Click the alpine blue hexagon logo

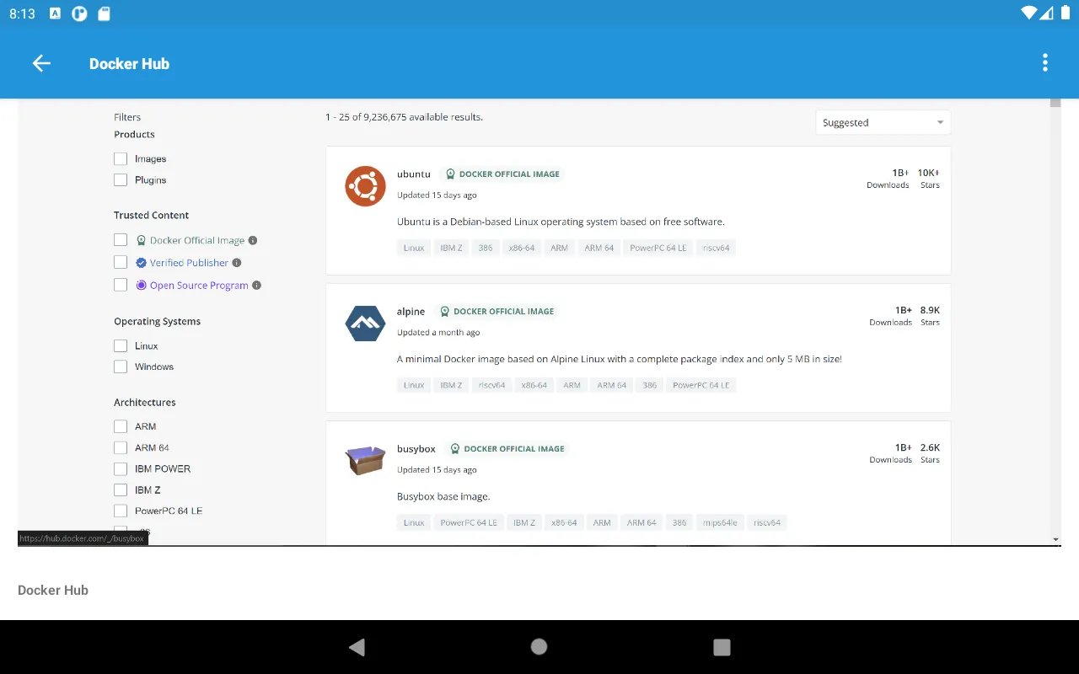point(365,323)
